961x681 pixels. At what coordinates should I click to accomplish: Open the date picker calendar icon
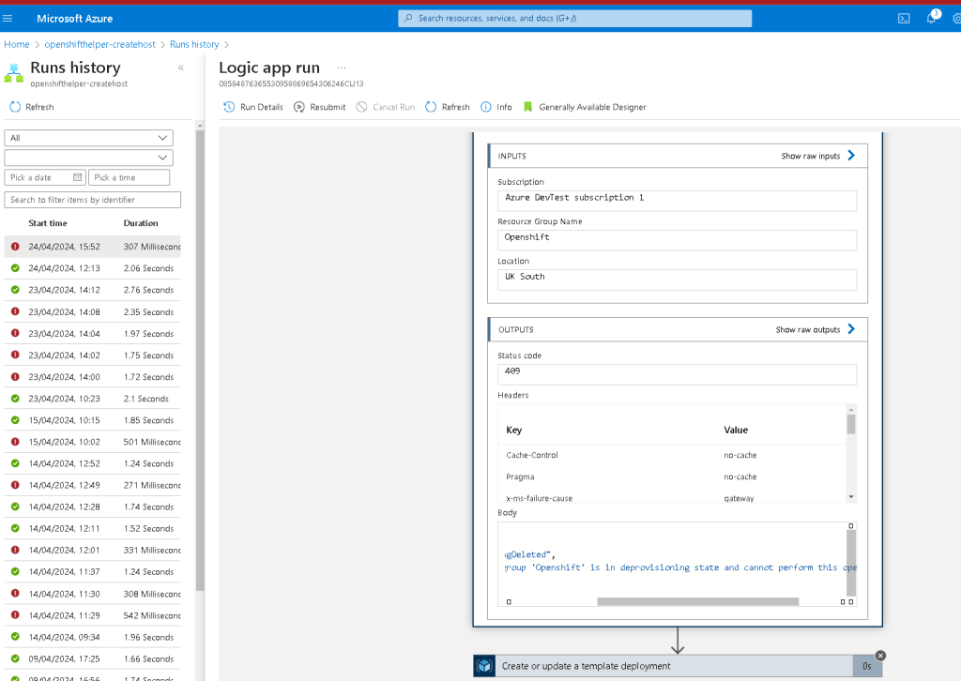77,177
